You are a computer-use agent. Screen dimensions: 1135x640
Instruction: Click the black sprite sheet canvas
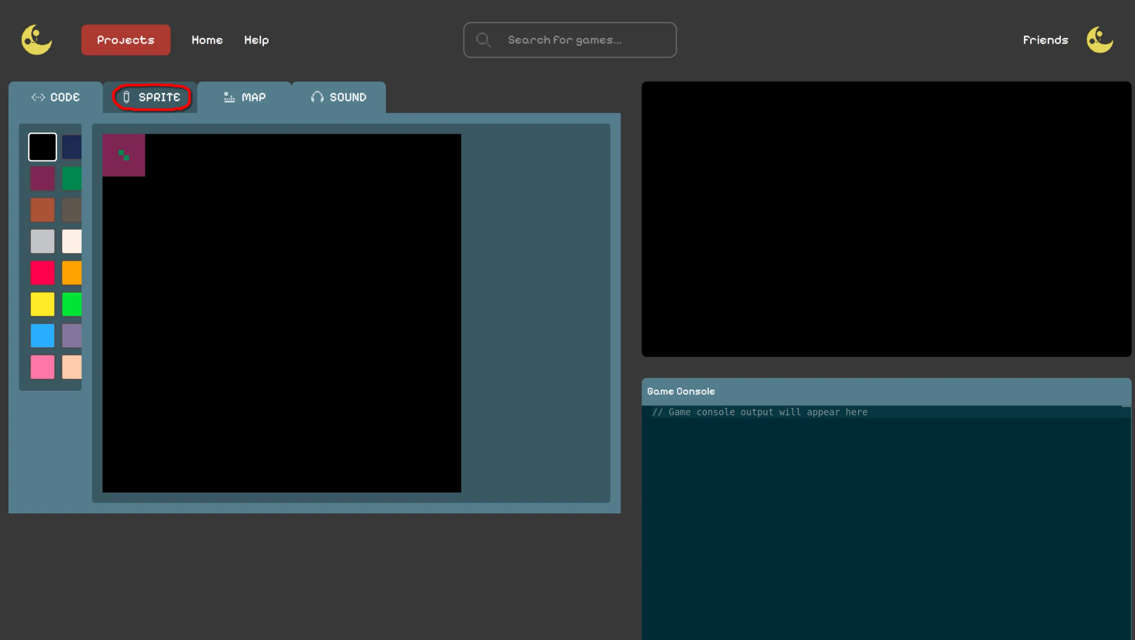click(282, 313)
